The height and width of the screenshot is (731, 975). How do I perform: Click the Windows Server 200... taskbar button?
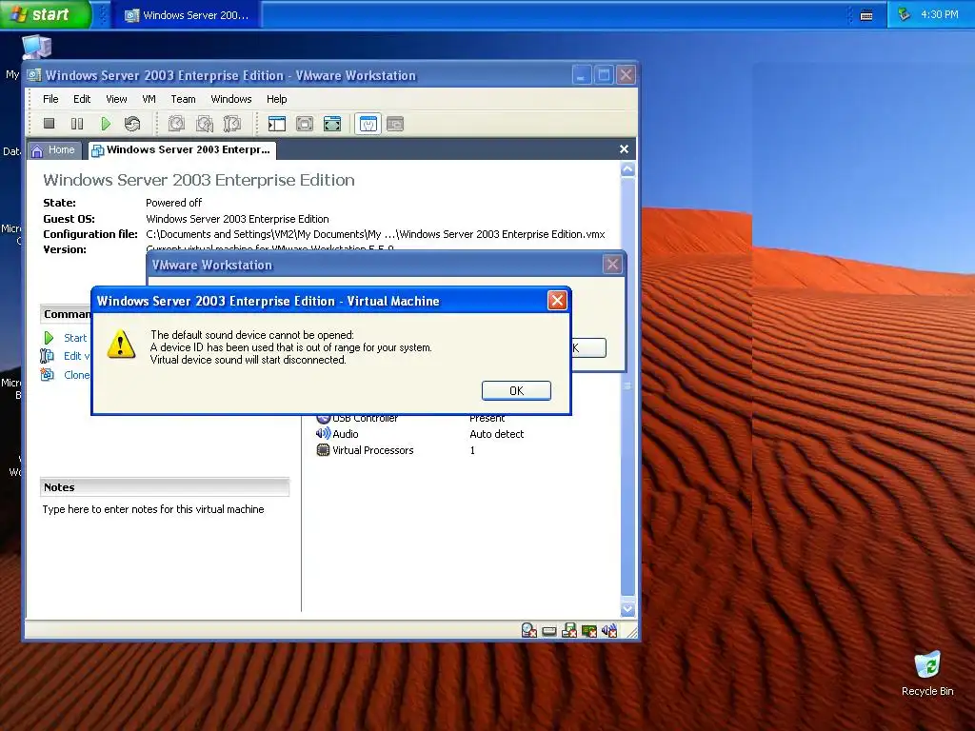click(x=187, y=15)
